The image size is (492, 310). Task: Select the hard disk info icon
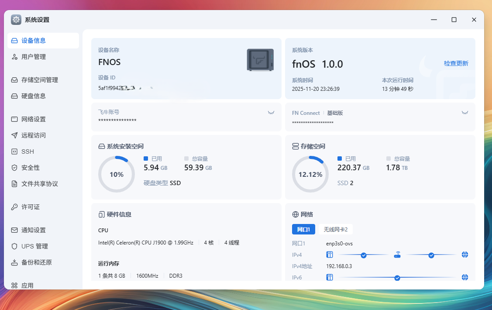coord(14,96)
